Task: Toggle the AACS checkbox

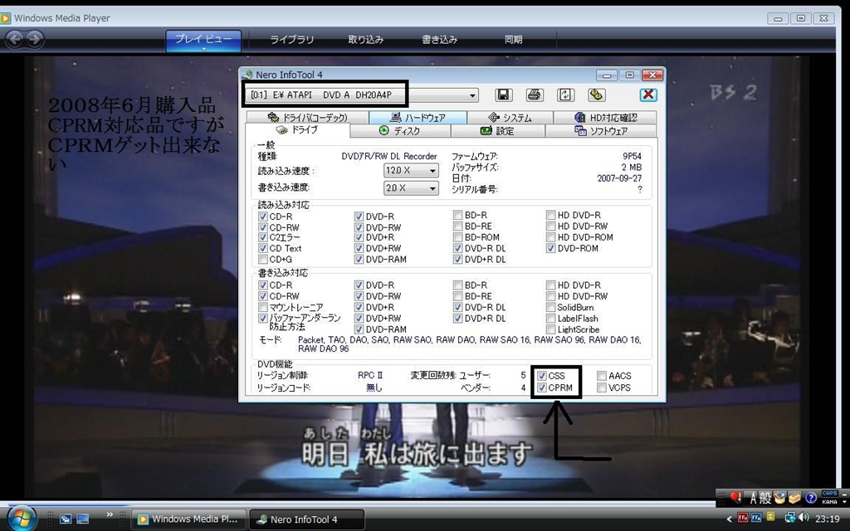Action: [x=602, y=376]
